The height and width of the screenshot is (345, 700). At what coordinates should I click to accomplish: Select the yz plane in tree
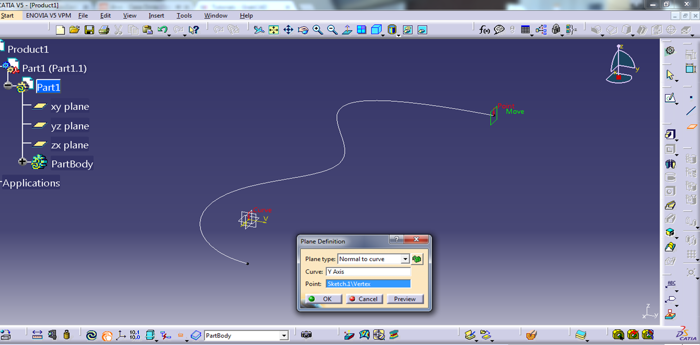point(70,126)
